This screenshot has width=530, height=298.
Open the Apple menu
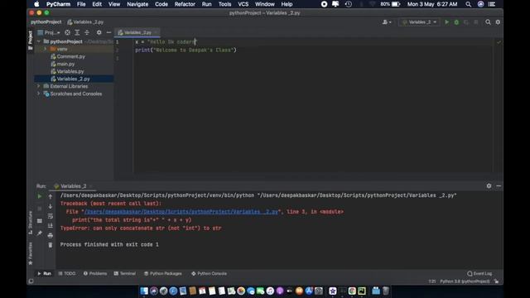click(x=36, y=4)
